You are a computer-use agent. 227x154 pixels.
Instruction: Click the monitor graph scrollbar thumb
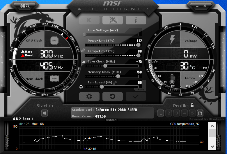click(212, 133)
